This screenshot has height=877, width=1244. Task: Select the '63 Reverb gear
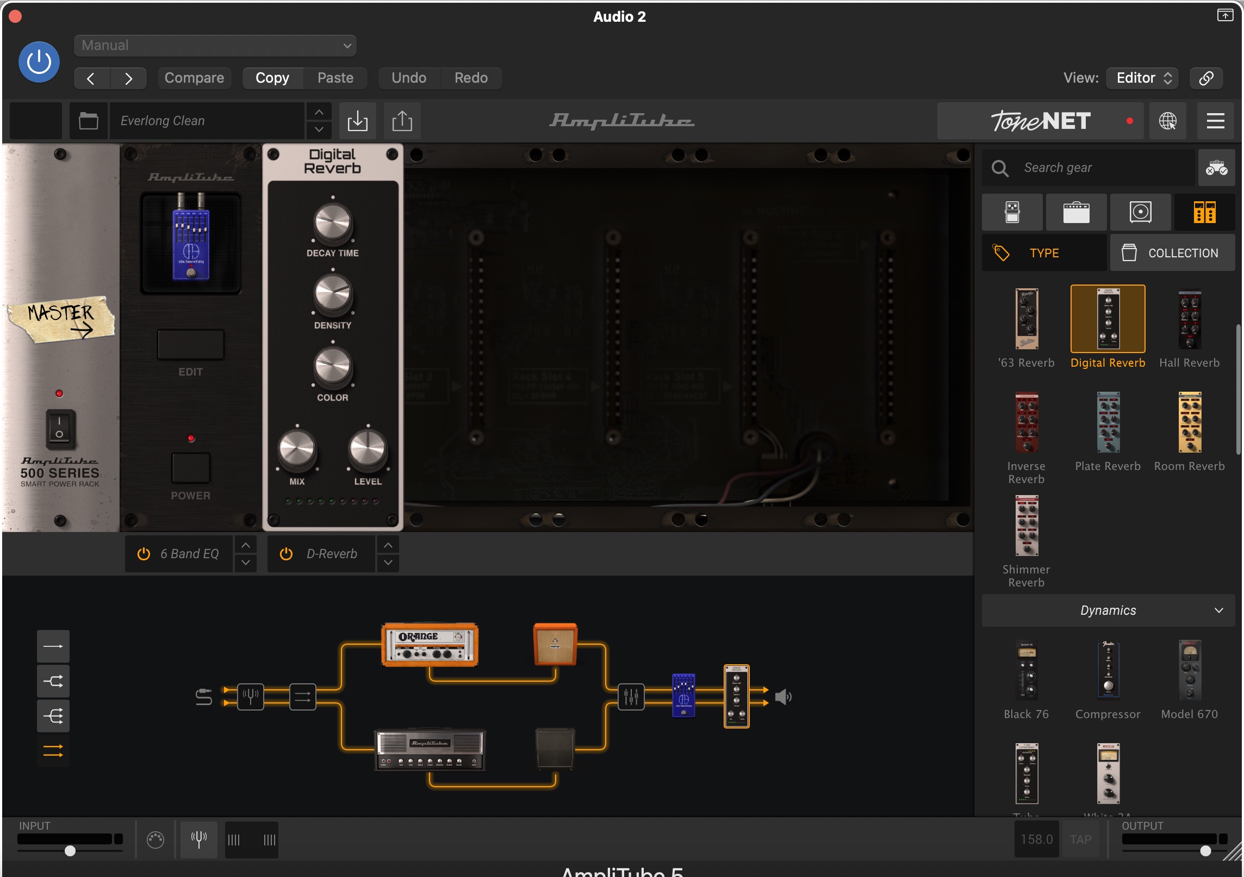[x=1027, y=328]
